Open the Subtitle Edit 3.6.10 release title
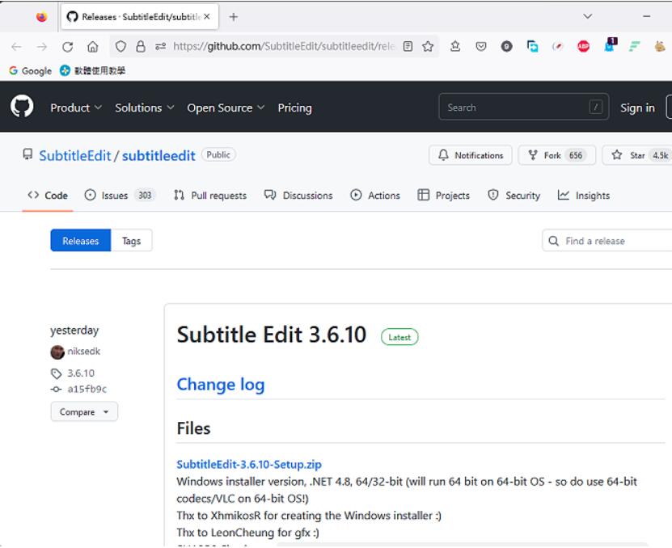The height and width of the screenshot is (548, 672). pos(272,335)
